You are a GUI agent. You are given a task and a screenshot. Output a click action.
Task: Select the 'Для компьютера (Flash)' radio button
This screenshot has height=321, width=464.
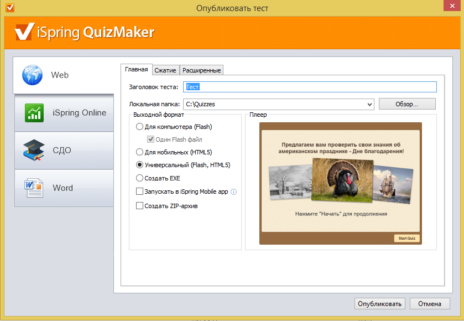click(139, 127)
